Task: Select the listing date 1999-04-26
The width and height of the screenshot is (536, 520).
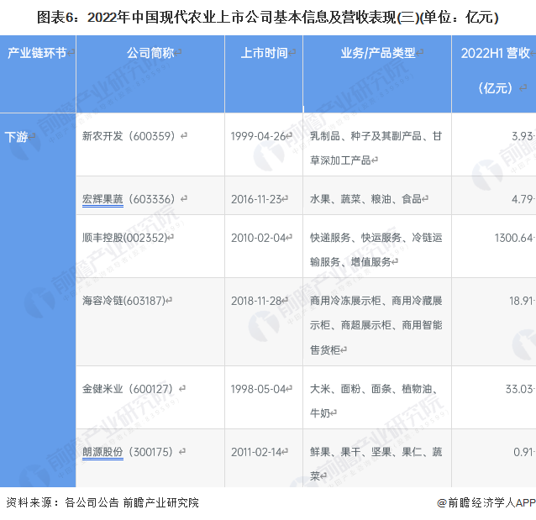Action: pyautogui.click(x=260, y=135)
